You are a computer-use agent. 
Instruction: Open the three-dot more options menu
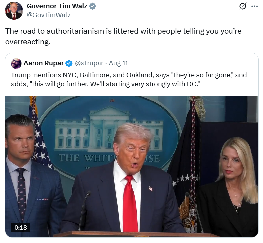click(254, 6)
